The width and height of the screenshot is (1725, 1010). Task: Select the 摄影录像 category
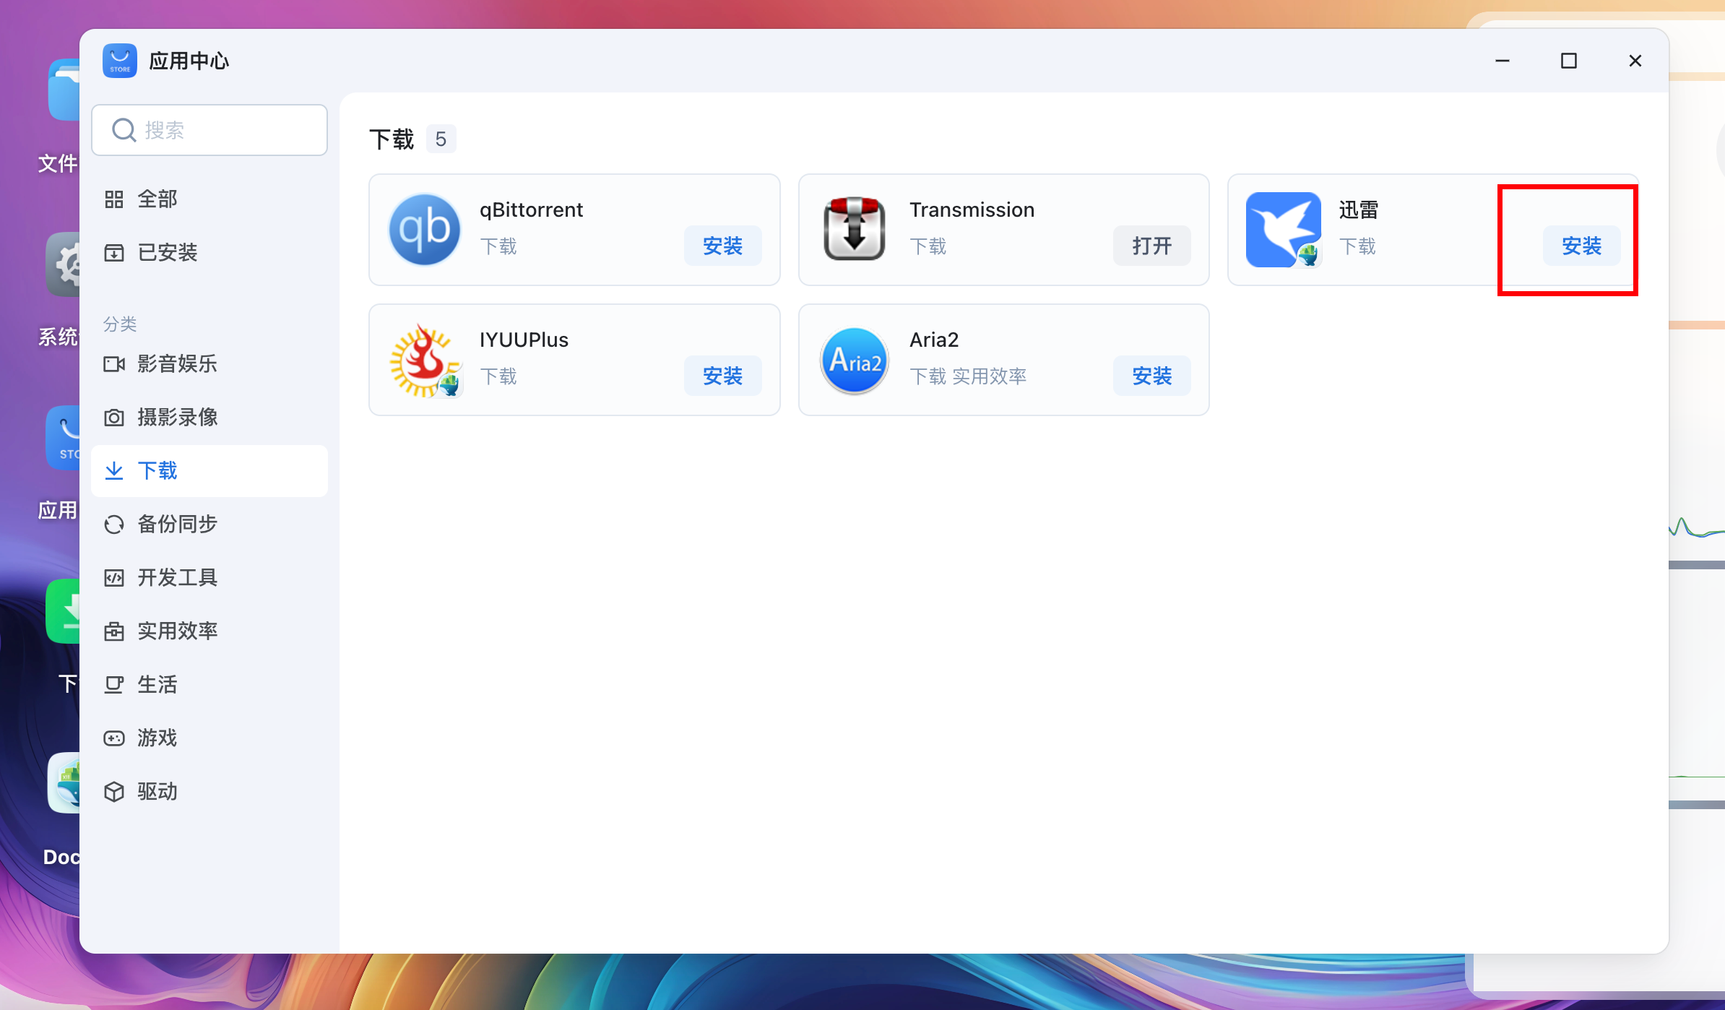pyautogui.click(x=209, y=418)
